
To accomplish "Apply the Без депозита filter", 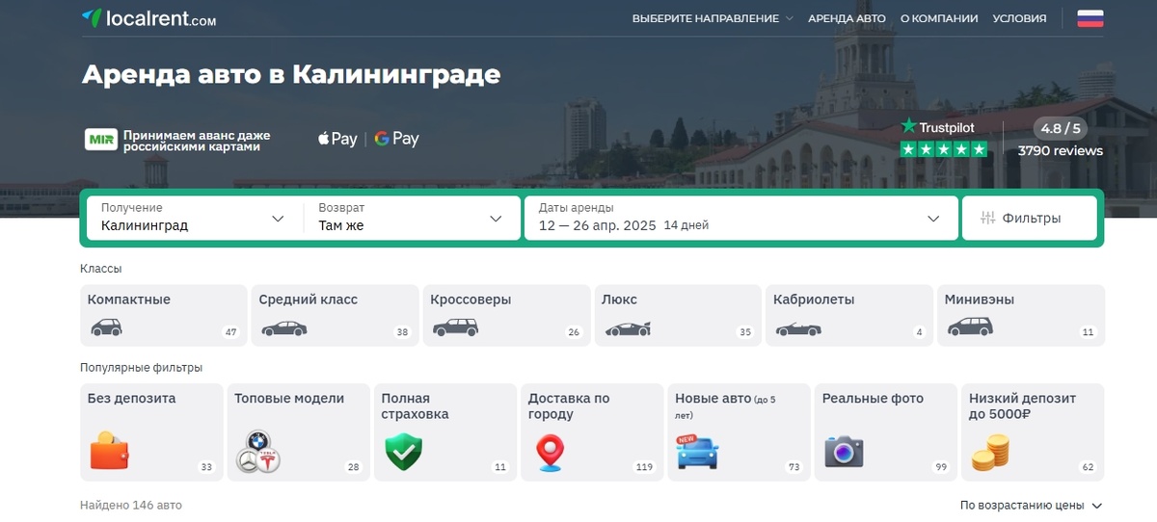I will 151,432.
